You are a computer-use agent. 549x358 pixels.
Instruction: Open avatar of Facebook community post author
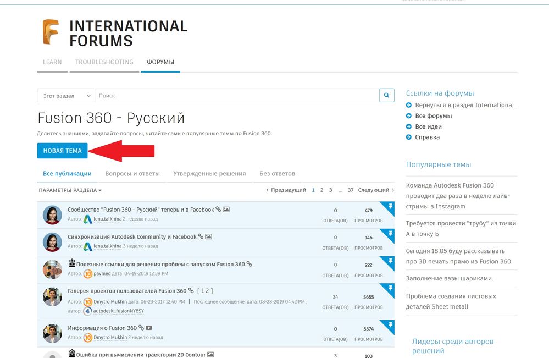pos(52,214)
